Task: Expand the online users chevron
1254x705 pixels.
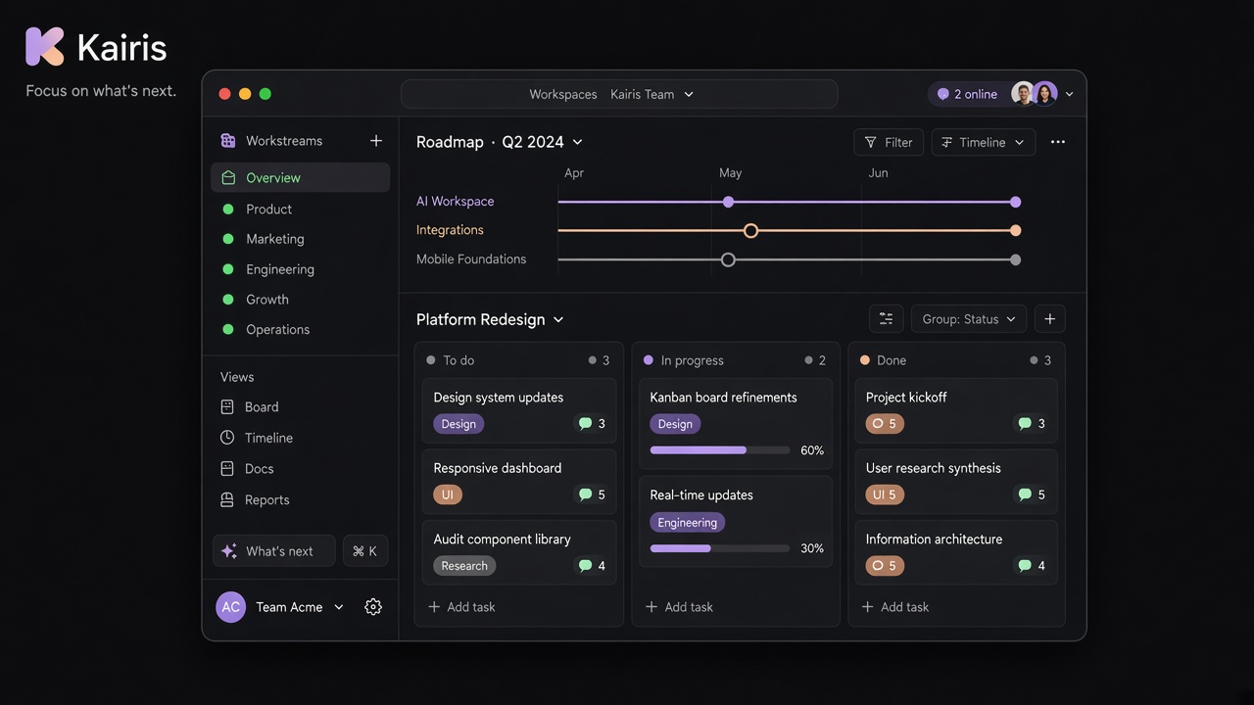Action: 1069,94
